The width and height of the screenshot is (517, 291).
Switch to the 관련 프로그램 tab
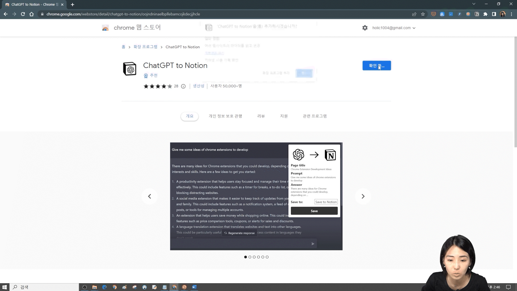click(x=315, y=116)
